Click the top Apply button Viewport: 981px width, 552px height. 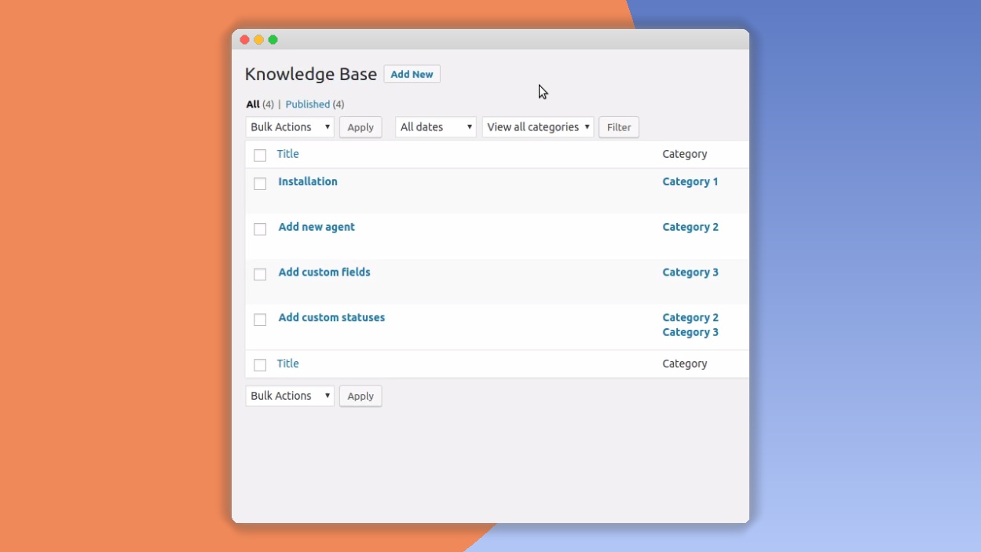click(x=361, y=127)
